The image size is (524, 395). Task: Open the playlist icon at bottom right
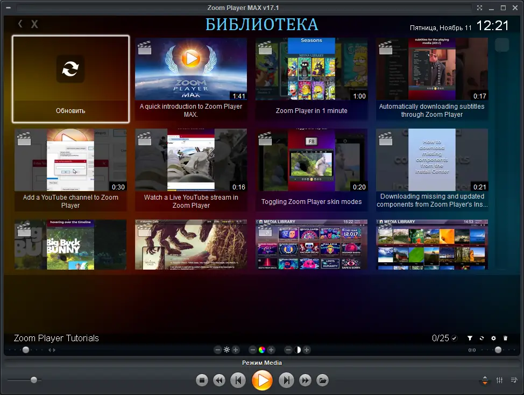tap(514, 380)
